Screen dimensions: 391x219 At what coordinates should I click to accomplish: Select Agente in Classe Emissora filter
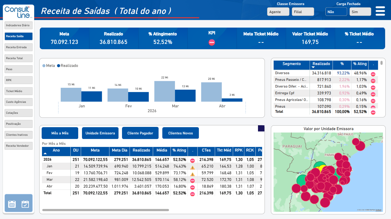click(x=278, y=12)
